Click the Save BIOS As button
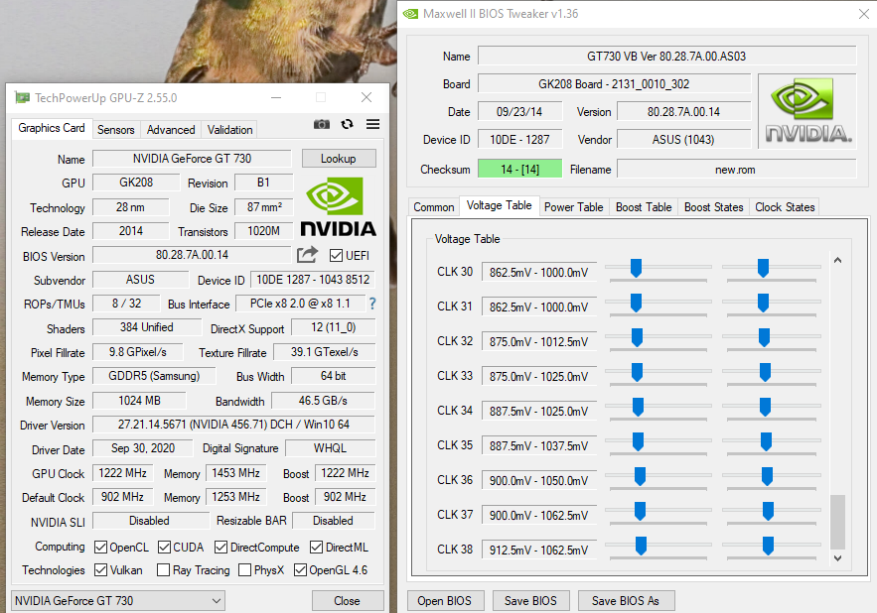This screenshot has width=877, height=613. coord(626,601)
